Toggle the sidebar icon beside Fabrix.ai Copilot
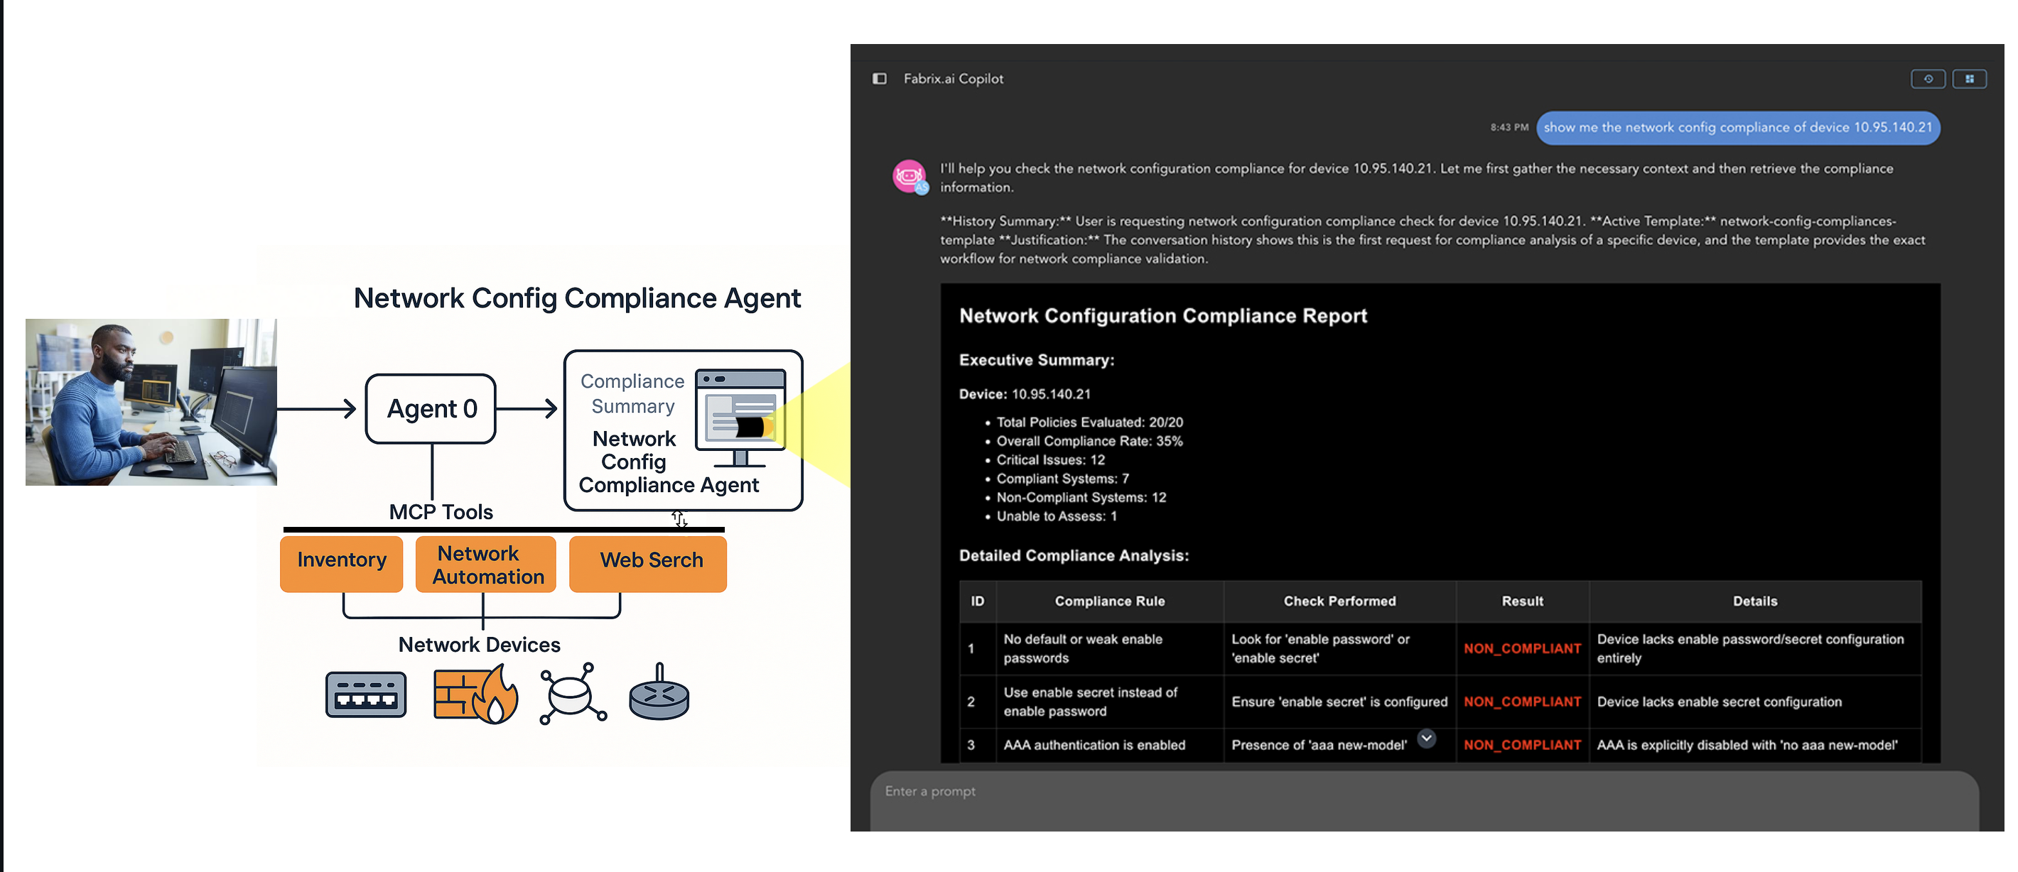 (880, 78)
